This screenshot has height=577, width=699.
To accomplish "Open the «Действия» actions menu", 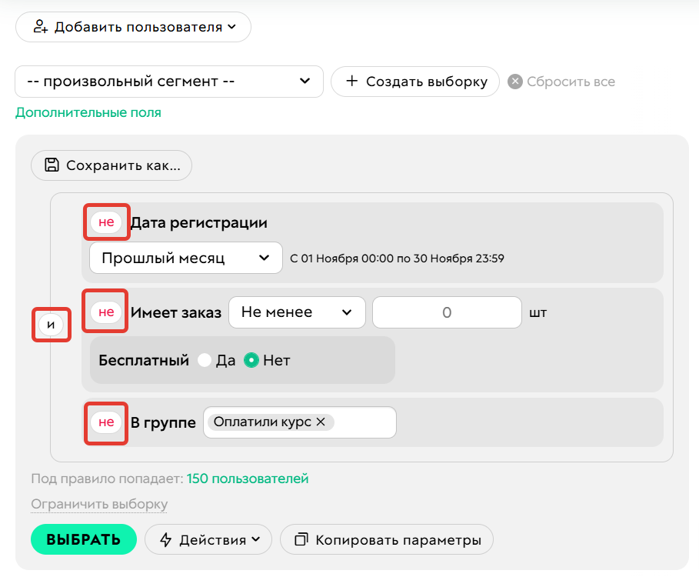I will pyautogui.click(x=208, y=539).
